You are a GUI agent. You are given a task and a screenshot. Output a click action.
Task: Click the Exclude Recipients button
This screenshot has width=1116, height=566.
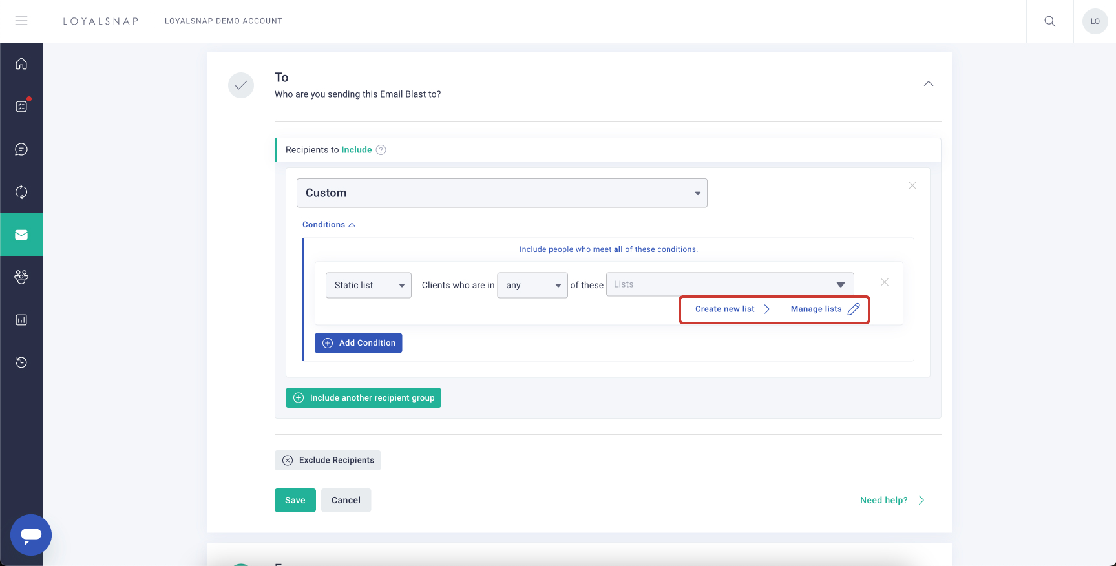tap(328, 460)
